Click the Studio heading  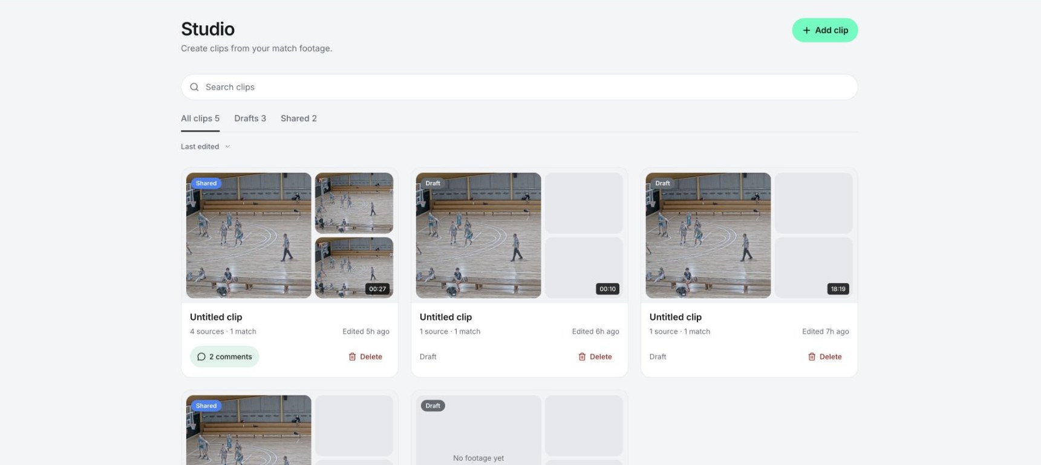click(207, 29)
